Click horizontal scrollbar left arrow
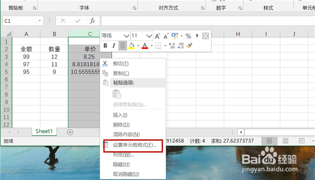The height and width of the screenshot is (180, 315). click(x=241, y=132)
